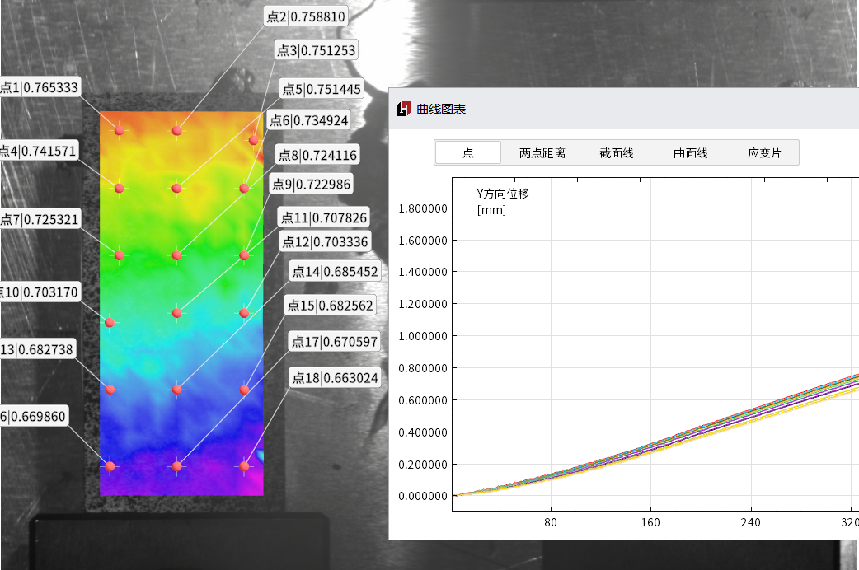Select the 点18|0.663024 label
The height and width of the screenshot is (570, 859).
[x=335, y=378]
